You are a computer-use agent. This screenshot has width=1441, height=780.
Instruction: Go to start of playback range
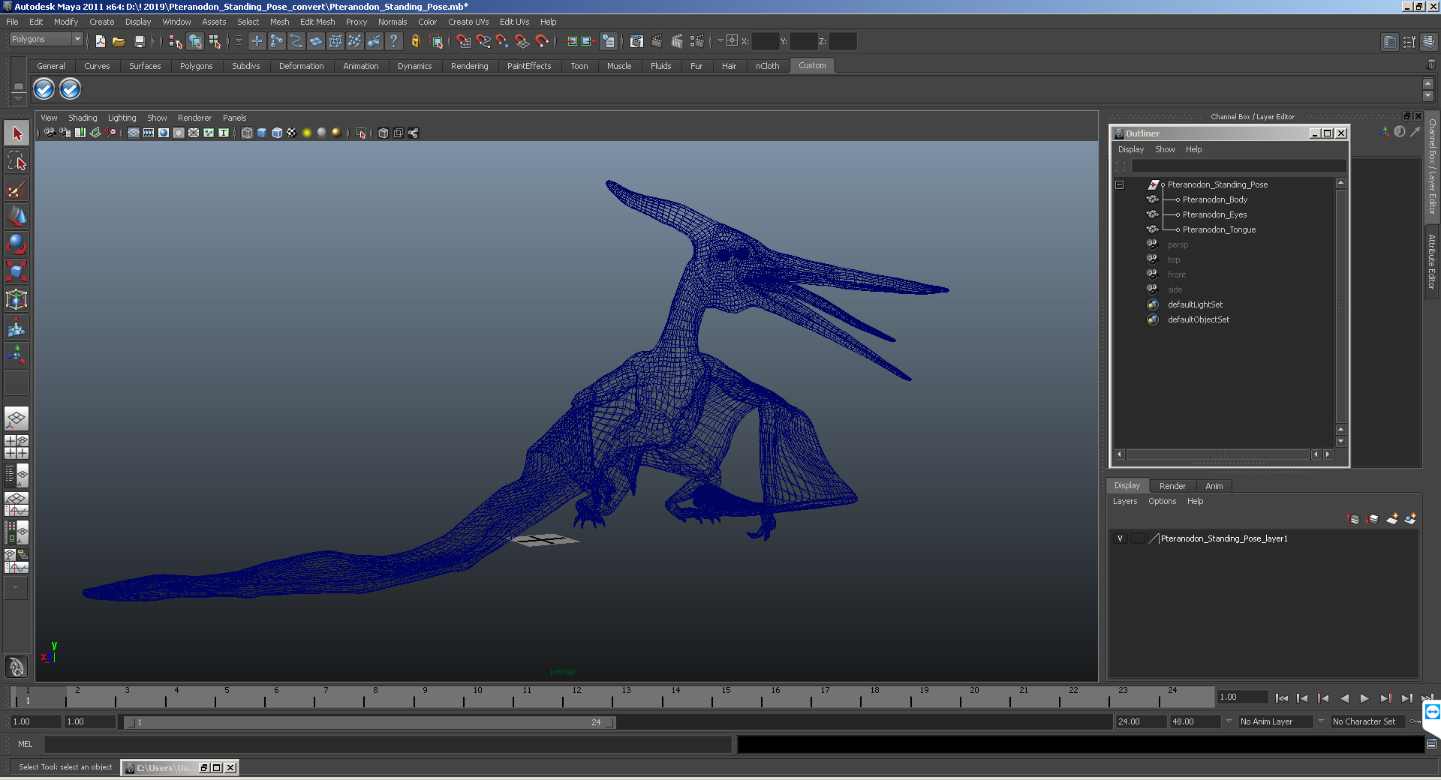pyautogui.click(x=1281, y=698)
